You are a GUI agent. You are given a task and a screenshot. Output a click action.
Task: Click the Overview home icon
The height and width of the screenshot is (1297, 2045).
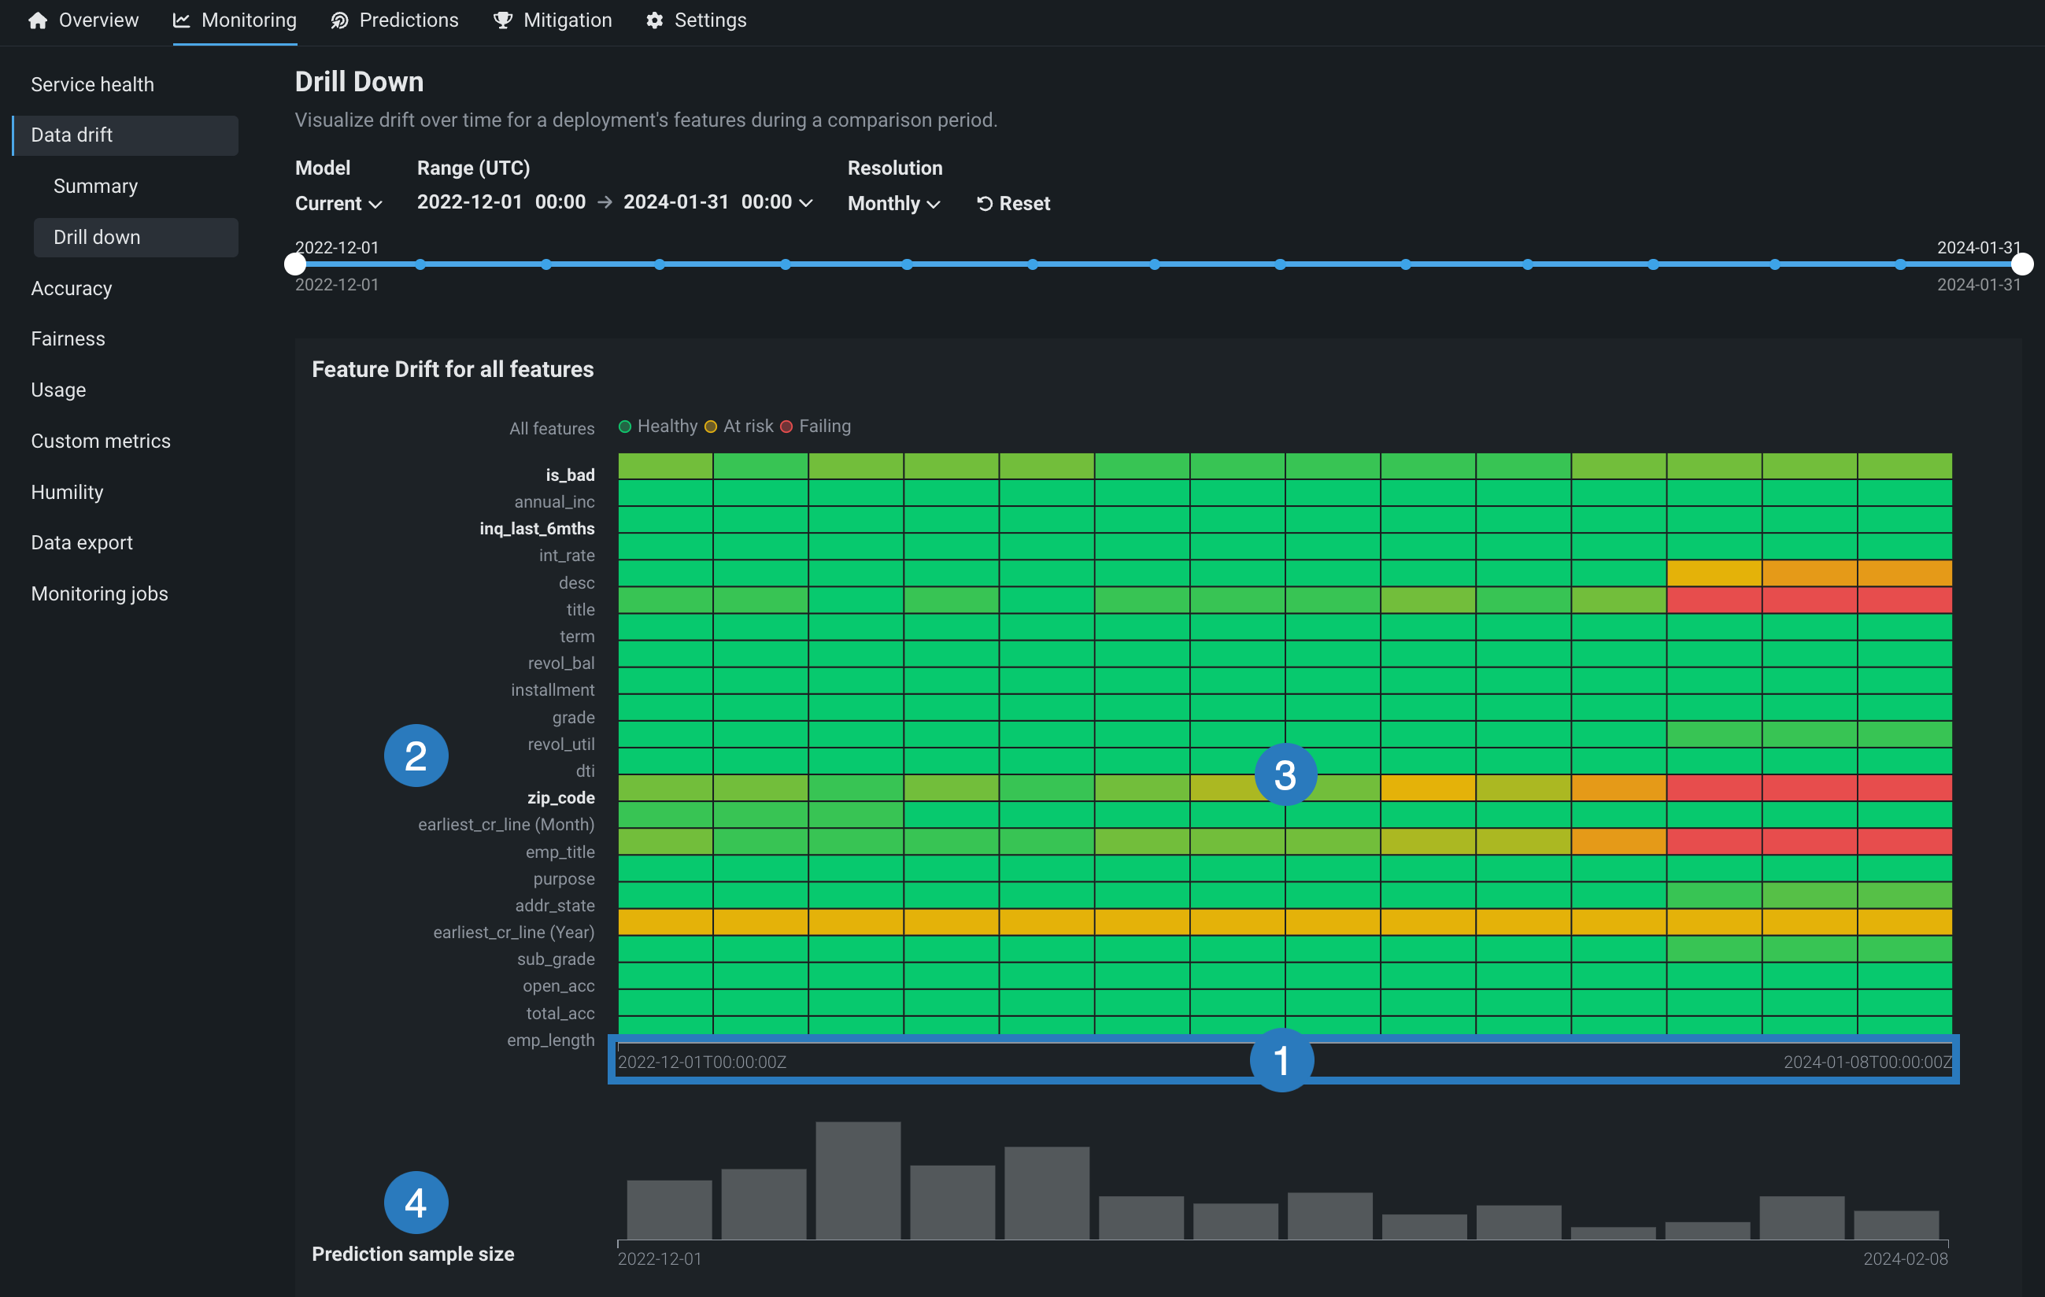pos(37,20)
